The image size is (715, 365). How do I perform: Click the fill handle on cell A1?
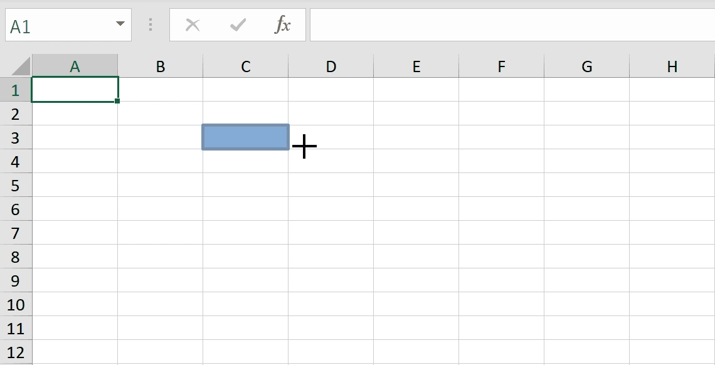click(117, 101)
